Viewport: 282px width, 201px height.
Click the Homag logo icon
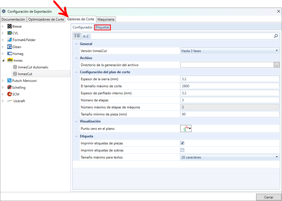pos(10,53)
